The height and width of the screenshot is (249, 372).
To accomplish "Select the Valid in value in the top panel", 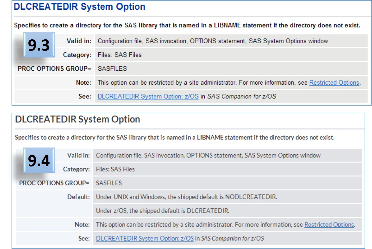I will [x=213, y=41].
